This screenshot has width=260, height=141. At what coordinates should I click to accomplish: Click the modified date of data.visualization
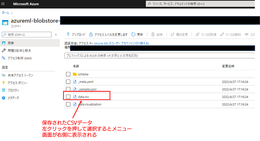tap(235, 104)
